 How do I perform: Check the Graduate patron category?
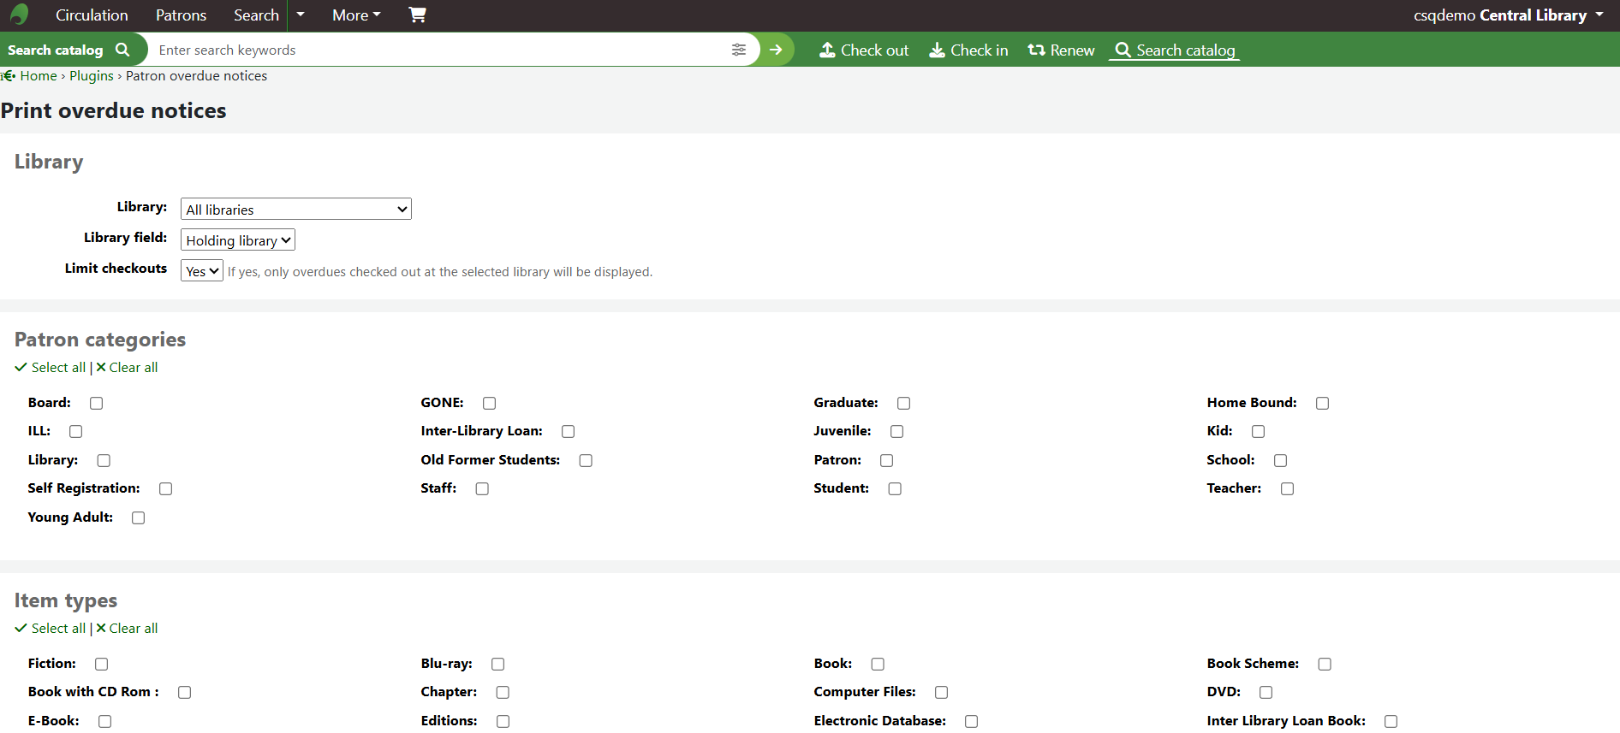coord(904,403)
